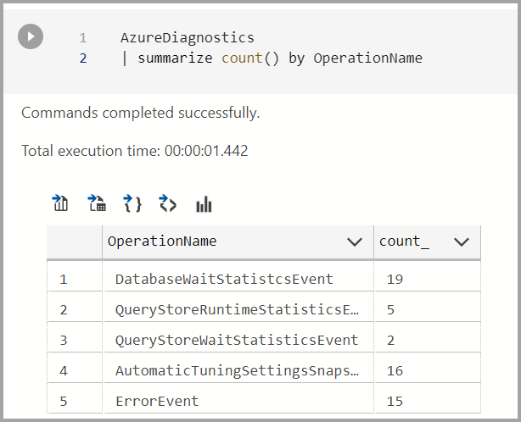Click the Save as Excel icon

click(x=97, y=203)
